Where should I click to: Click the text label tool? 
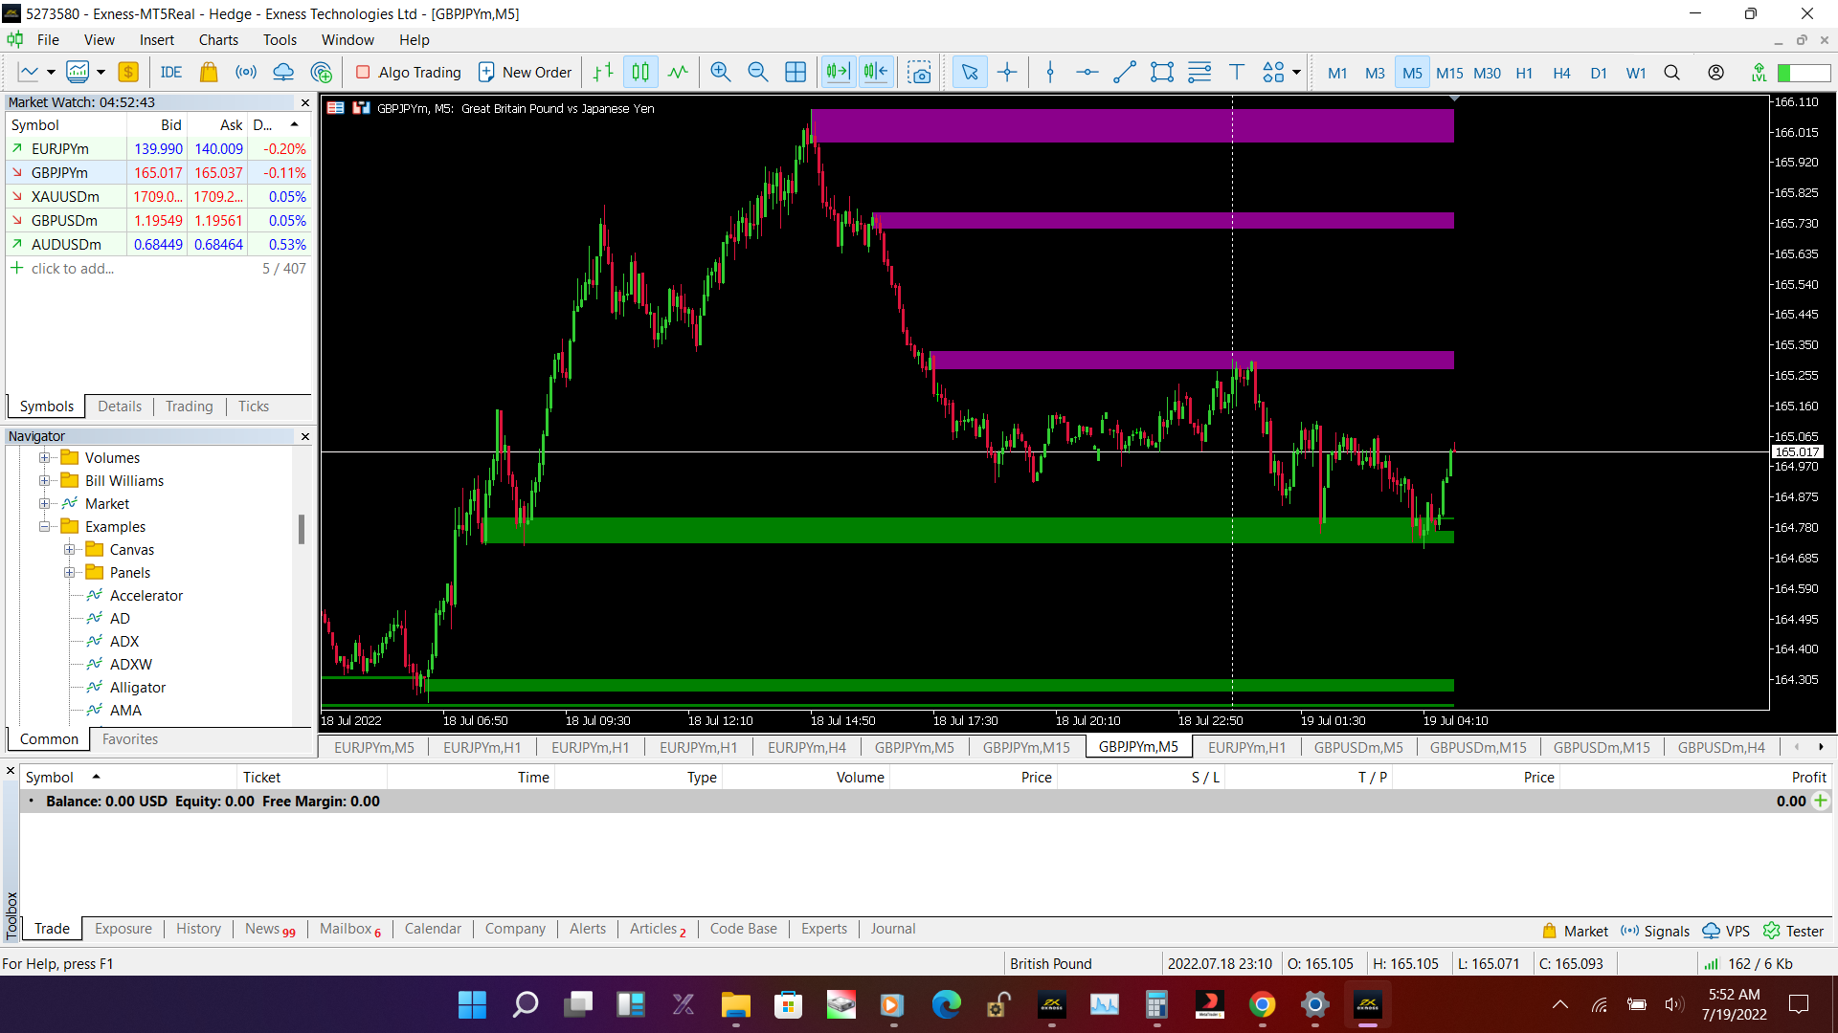pyautogui.click(x=1237, y=73)
